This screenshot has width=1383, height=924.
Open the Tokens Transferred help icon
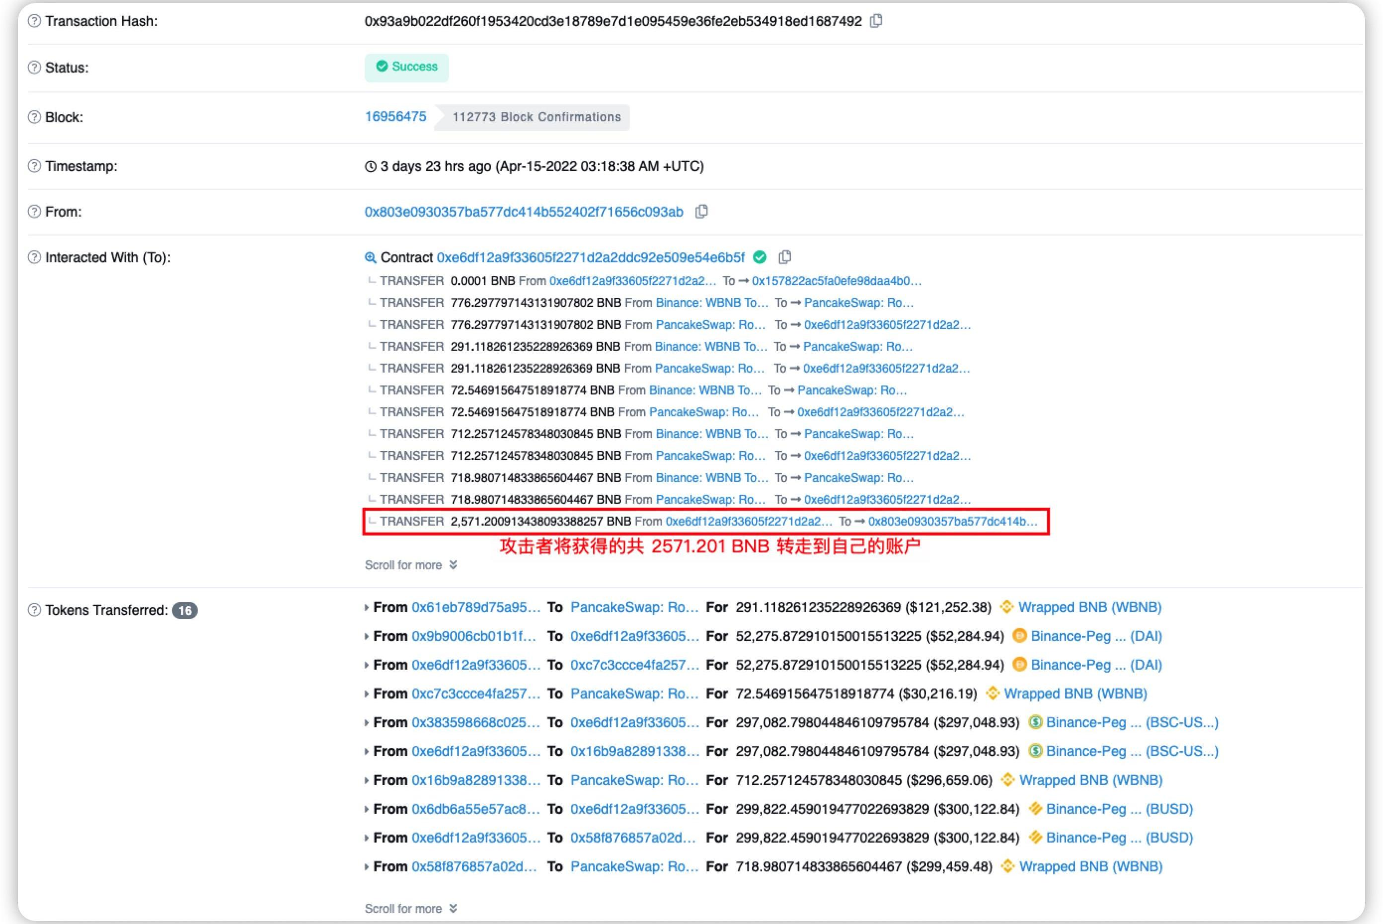pyautogui.click(x=34, y=610)
